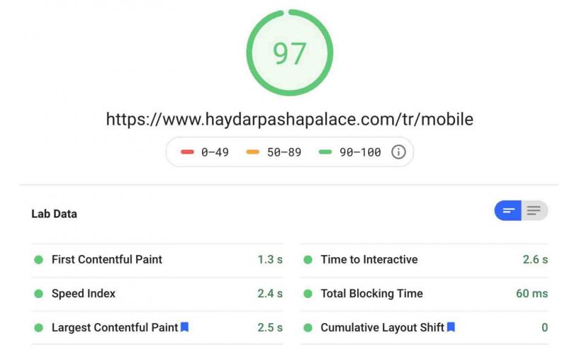Expand the Speed Index metric row
This screenshot has height=352, width=567.
pyautogui.click(x=157, y=294)
